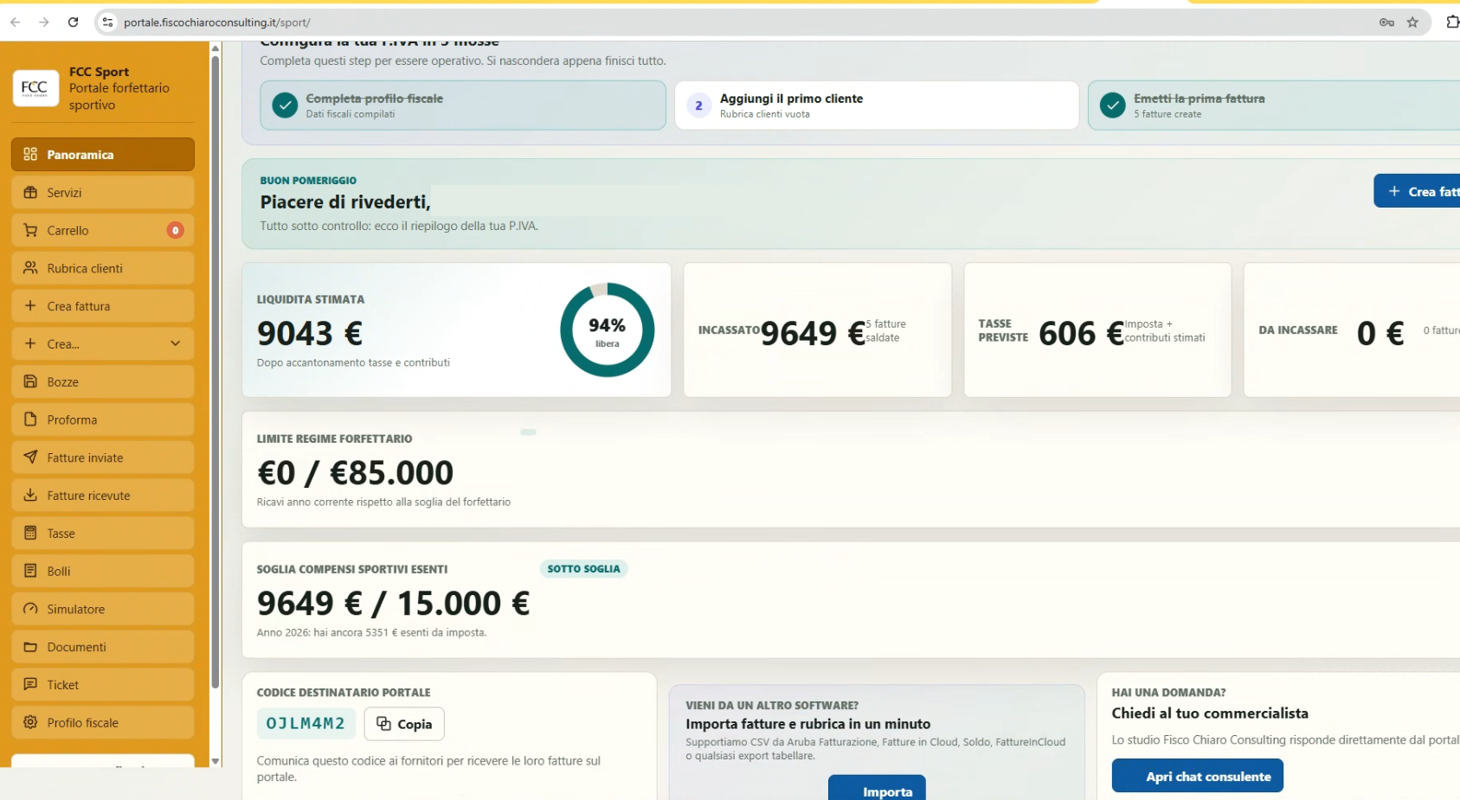Click the Bolli stamp icon
Screen dimensions: 1460x800
coord(30,571)
